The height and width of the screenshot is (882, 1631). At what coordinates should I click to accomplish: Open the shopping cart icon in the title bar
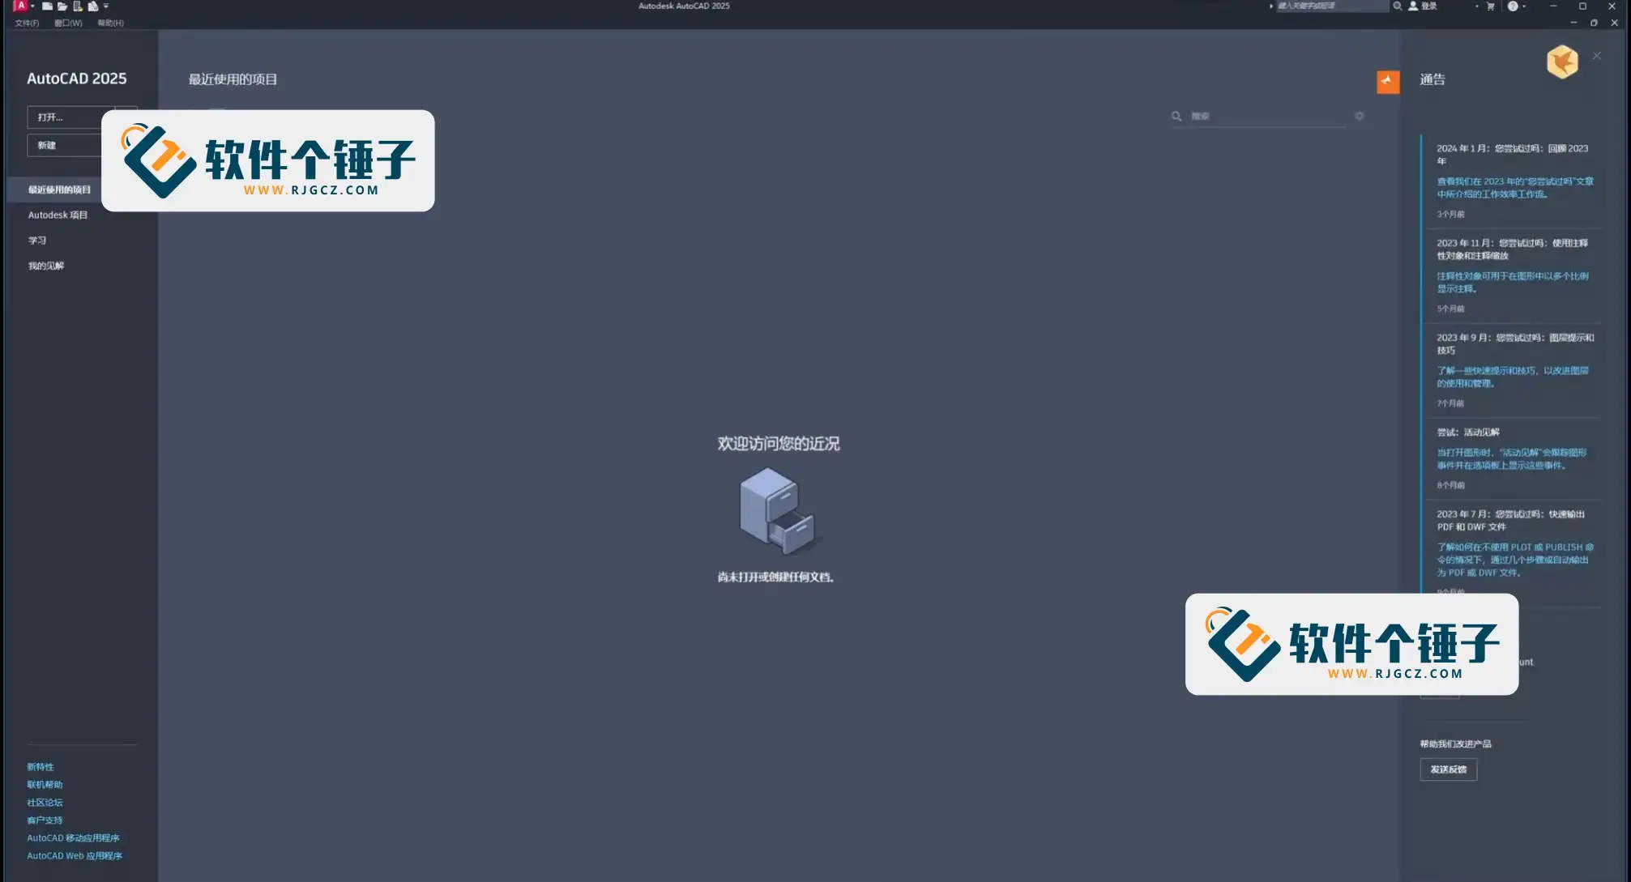click(1490, 6)
